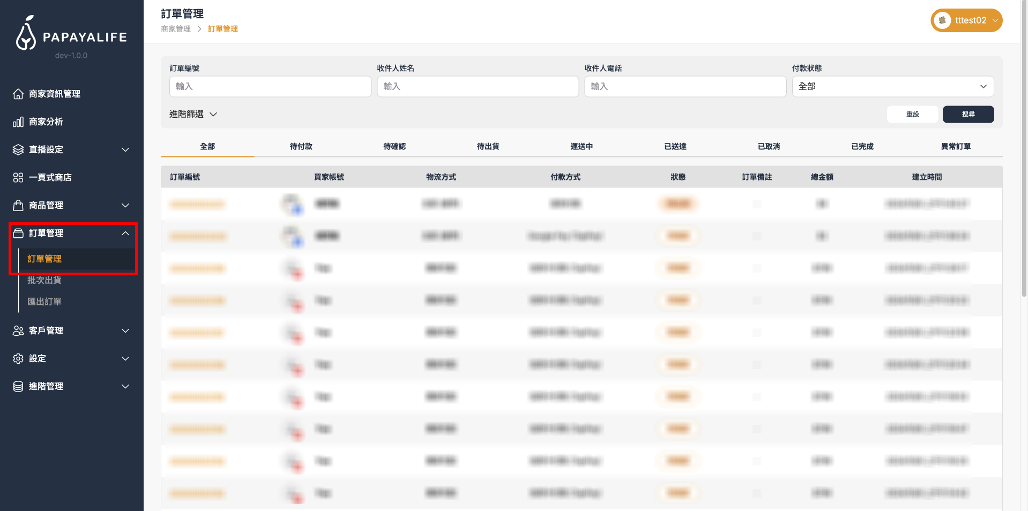Open 商家資訊管理 via home icon
This screenshot has width=1028, height=511.
[x=18, y=94]
